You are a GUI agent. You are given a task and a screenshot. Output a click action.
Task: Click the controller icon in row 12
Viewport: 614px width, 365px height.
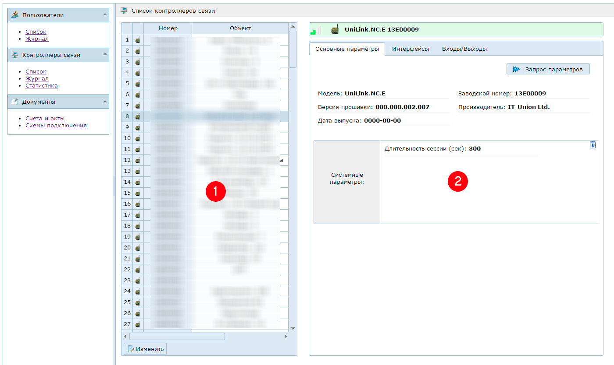[138, 160]
